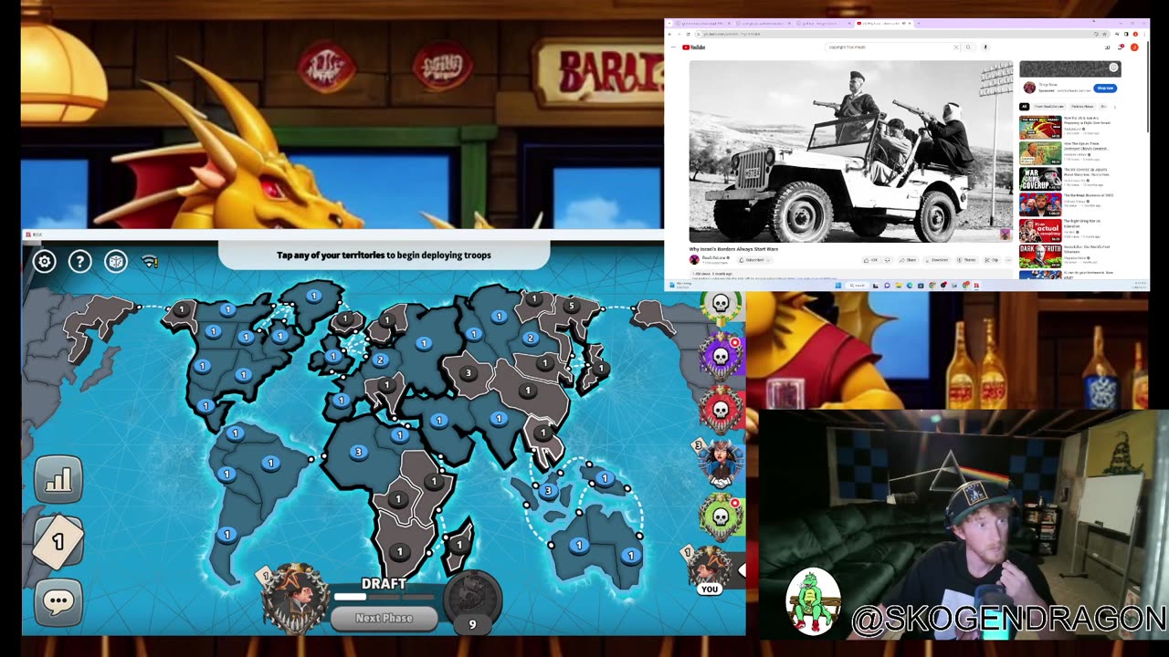Click the jeep video player
This screenshot has height=657, width=1169.
850,151
